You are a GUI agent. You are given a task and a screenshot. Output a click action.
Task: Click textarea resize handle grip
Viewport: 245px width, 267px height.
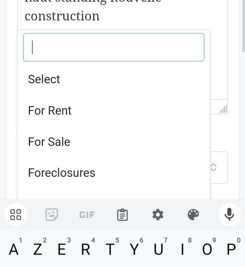(224, 110)
